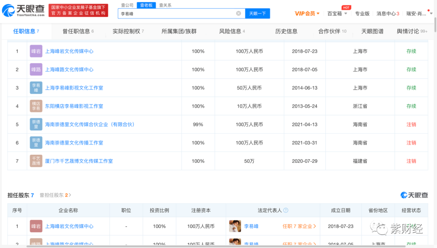
Task: Expand the 百宝箱 dropdown menu
Action: pyautogui.click(x=335, y=13)
